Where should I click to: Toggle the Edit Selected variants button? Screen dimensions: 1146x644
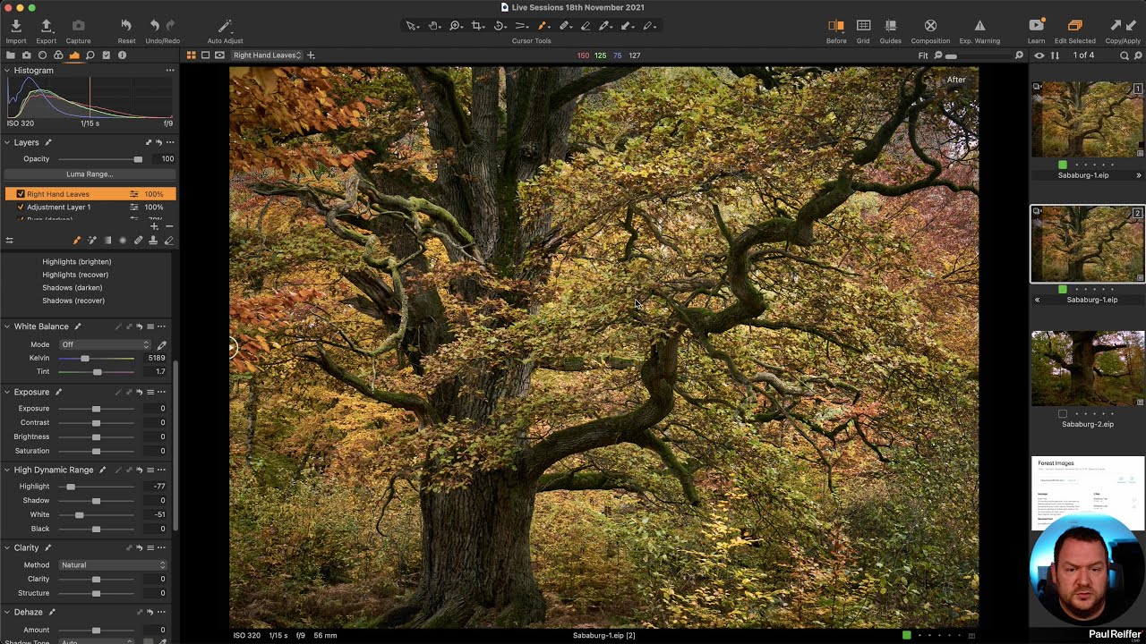(1074, 26)
